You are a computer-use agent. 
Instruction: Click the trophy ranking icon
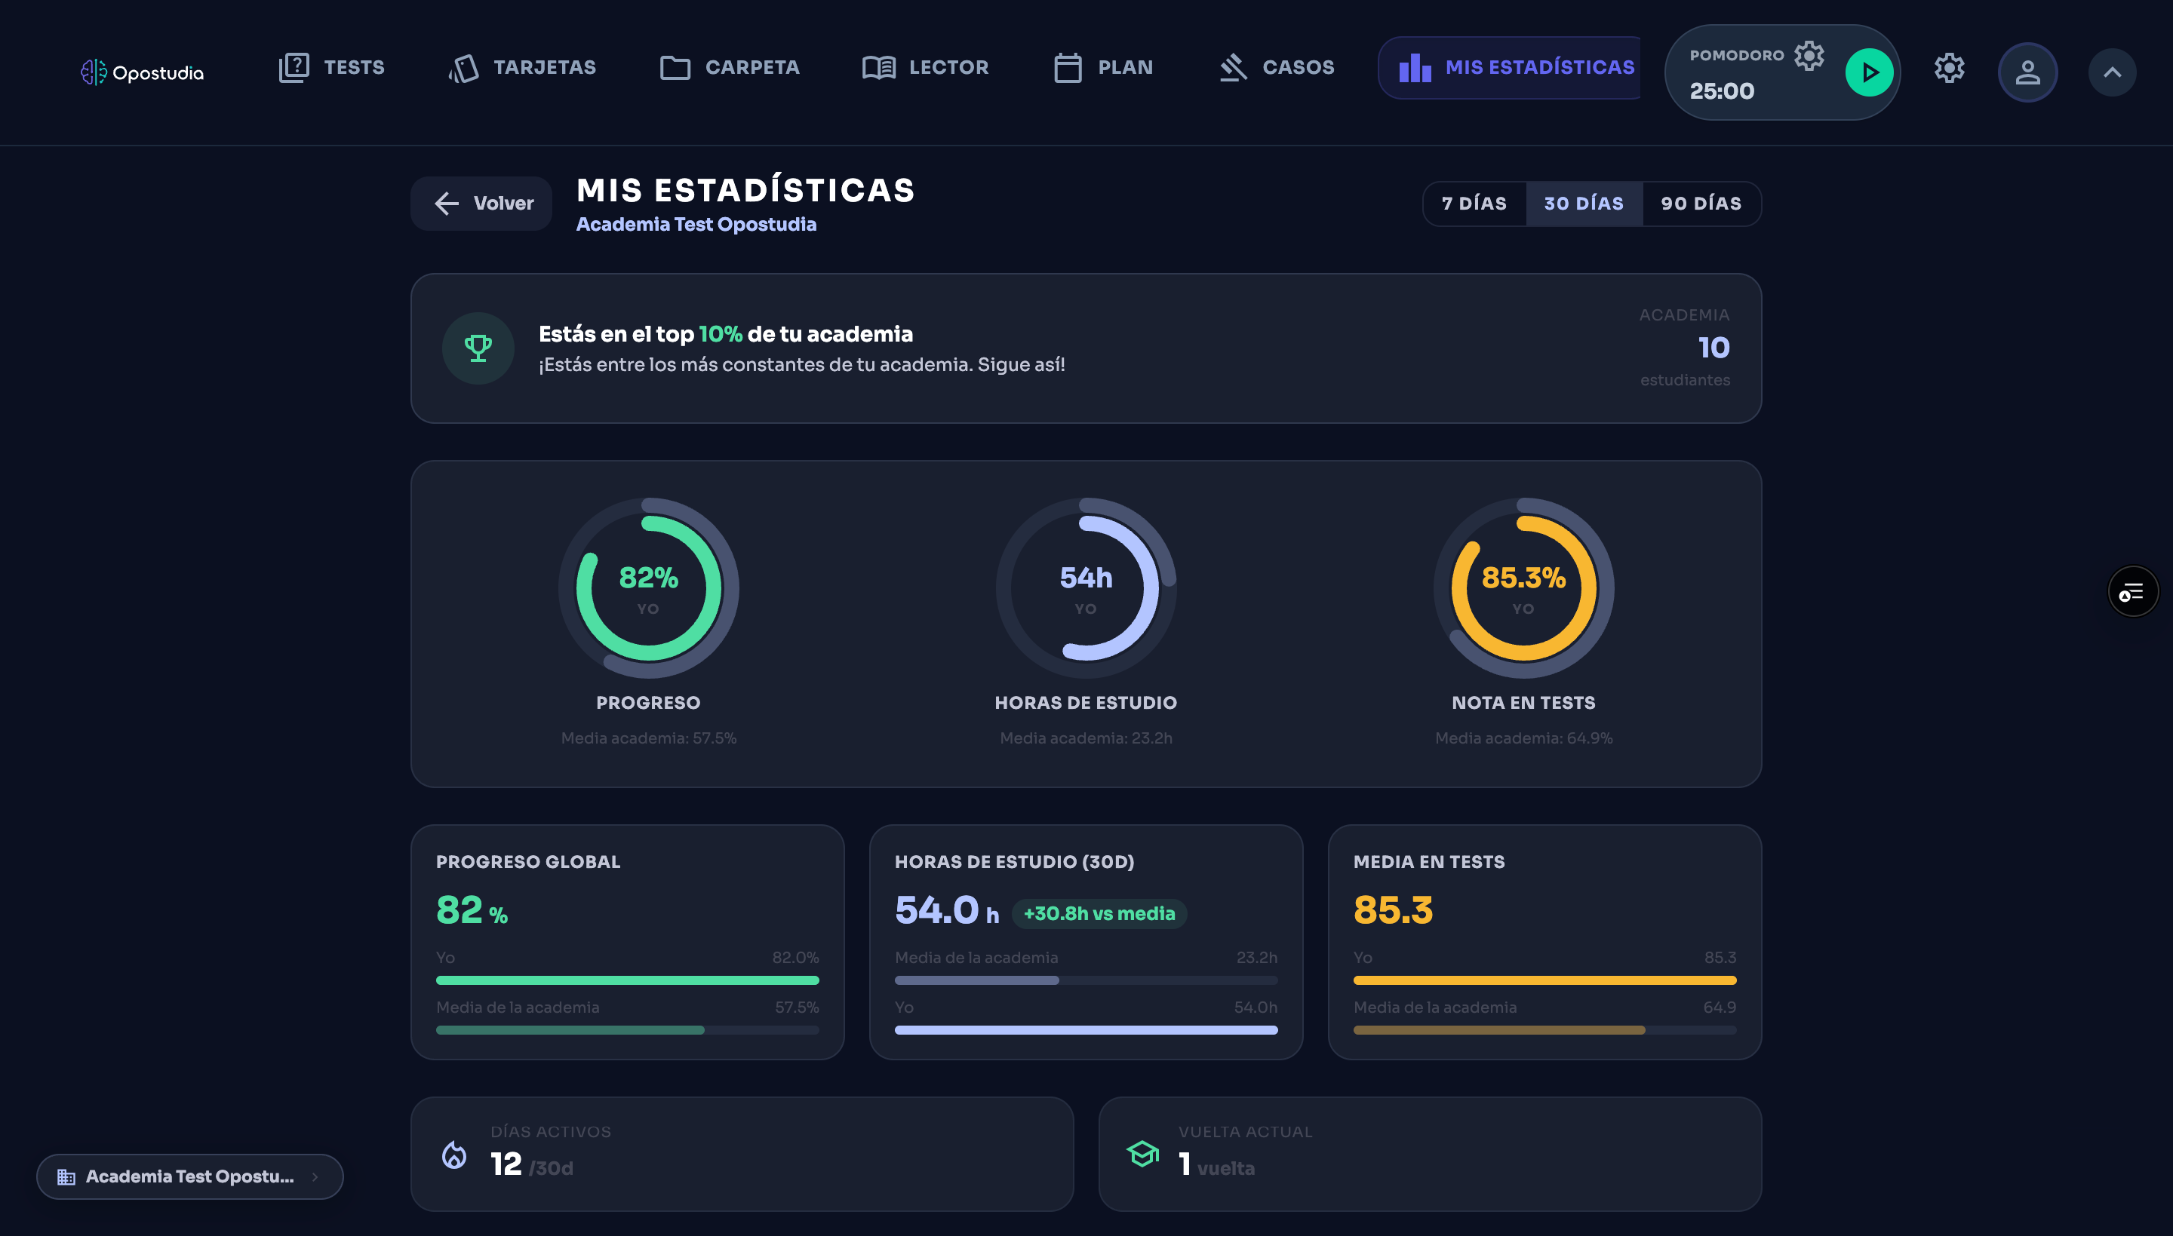[478, 348]
